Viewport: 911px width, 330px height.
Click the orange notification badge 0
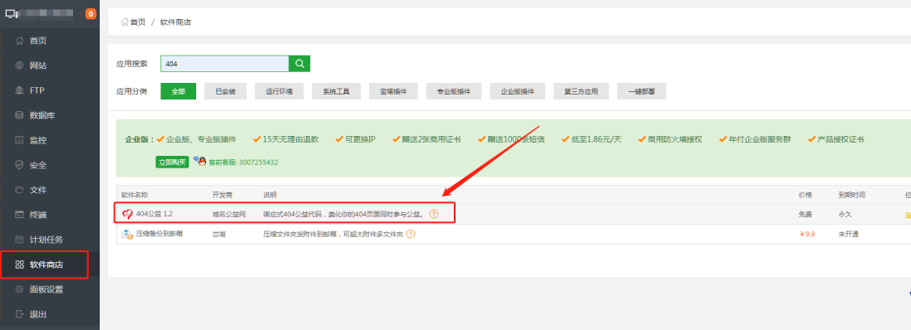pos(91,13)
